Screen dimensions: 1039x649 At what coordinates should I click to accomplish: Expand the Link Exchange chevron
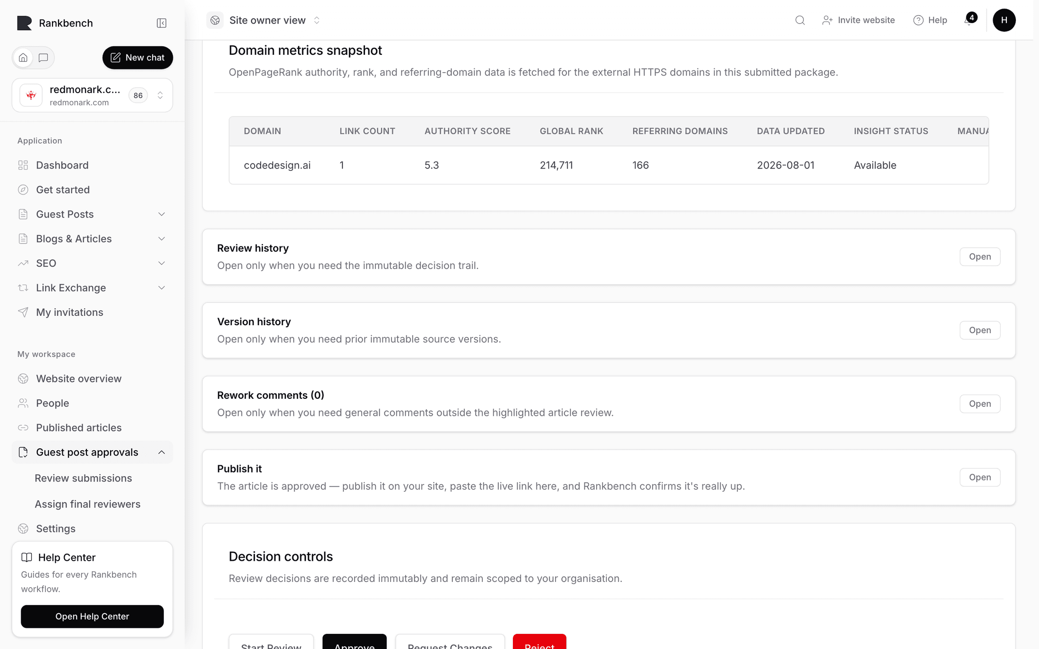(x=162, y=288)
